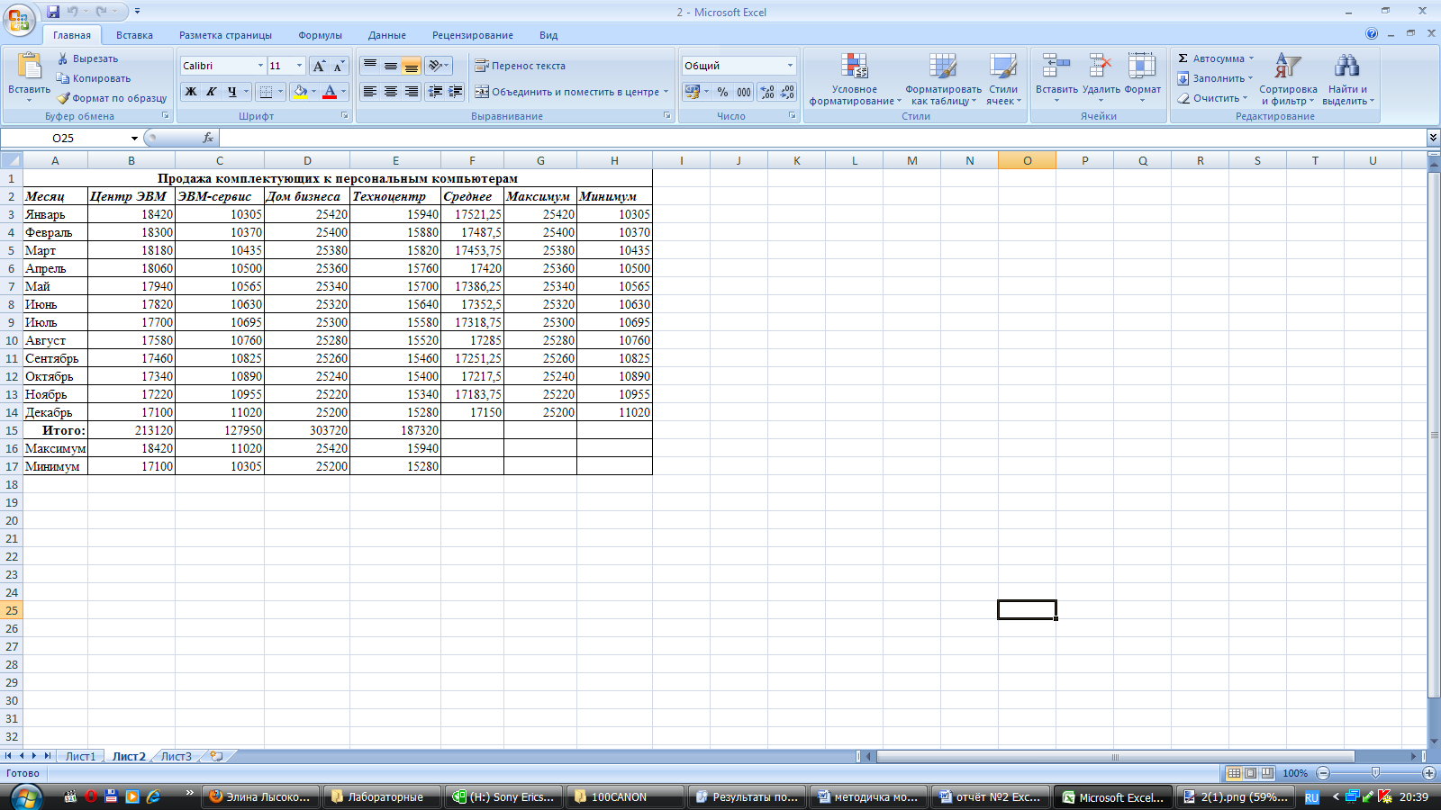
Task: Switch to Page Layout view in status bar
Action: click(x=1251, y=773)
